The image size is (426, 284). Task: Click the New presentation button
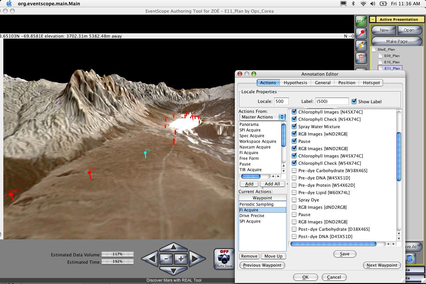(x=384, y=30)
